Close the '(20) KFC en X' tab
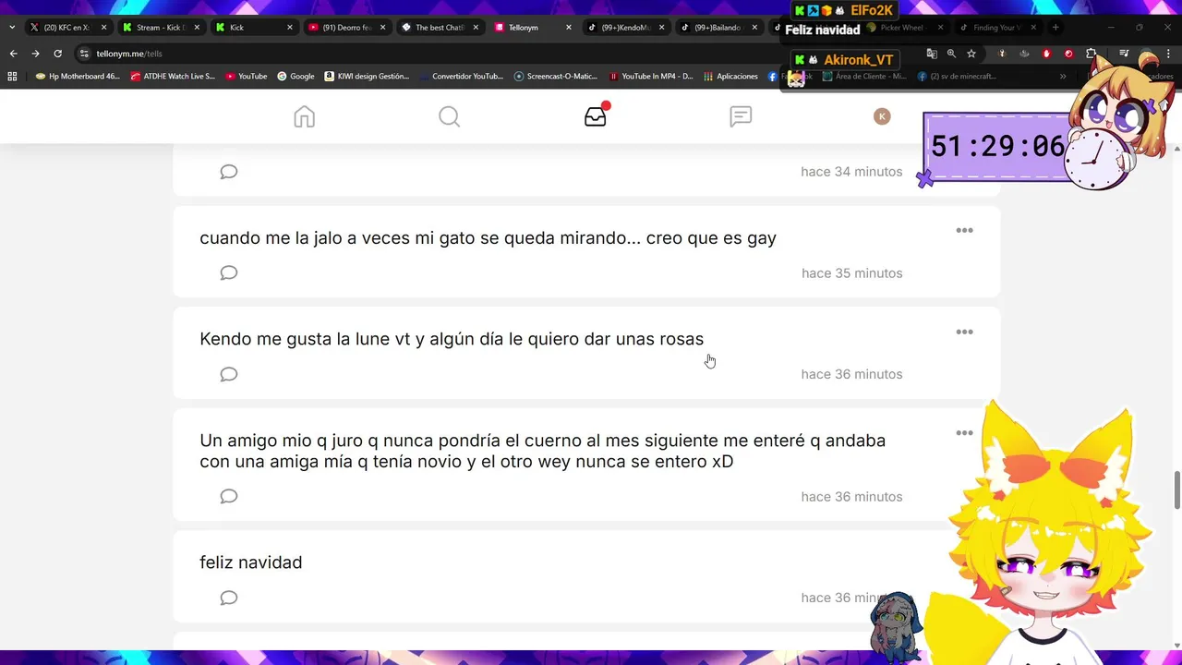 click(103, 28)
